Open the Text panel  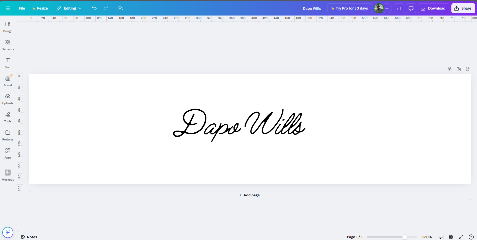pyautogui.click(x=8, y=63)
